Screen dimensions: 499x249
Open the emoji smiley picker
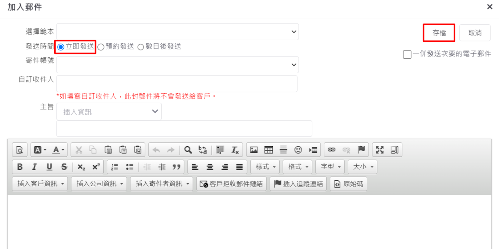pyautogui.click(x=298, y=150)
